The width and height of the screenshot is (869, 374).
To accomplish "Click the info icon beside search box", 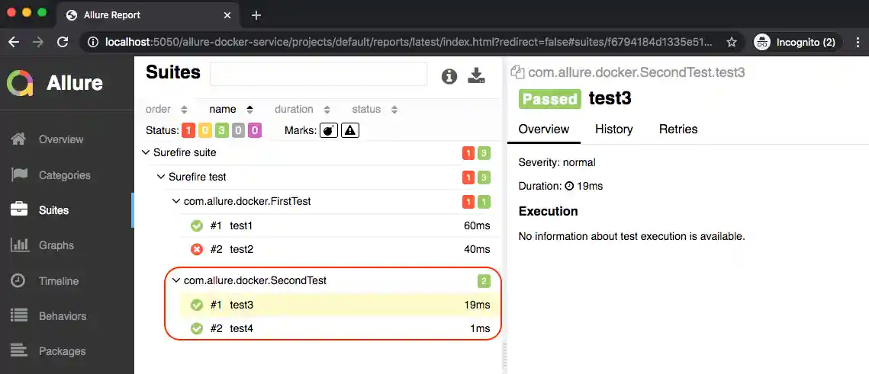I will click(x=449, y=75).
